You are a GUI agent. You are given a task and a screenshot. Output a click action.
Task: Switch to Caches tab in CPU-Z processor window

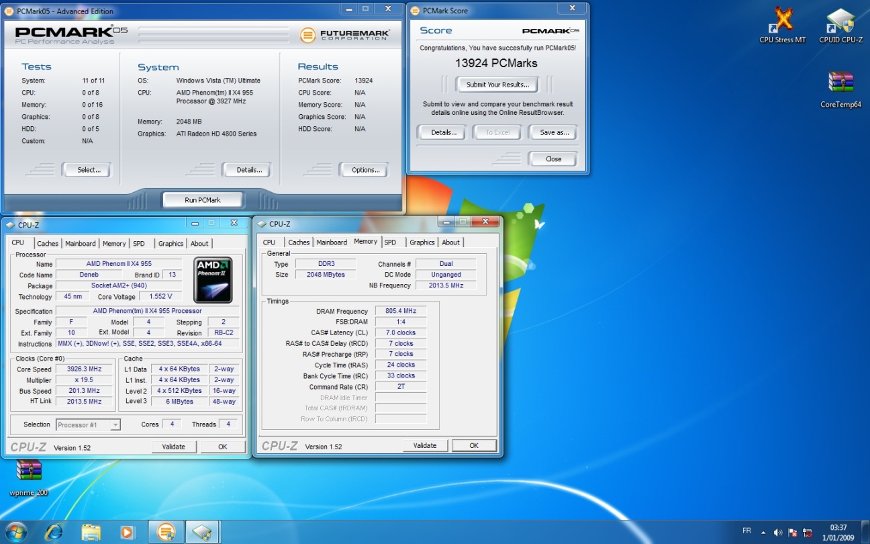point(48,244)
